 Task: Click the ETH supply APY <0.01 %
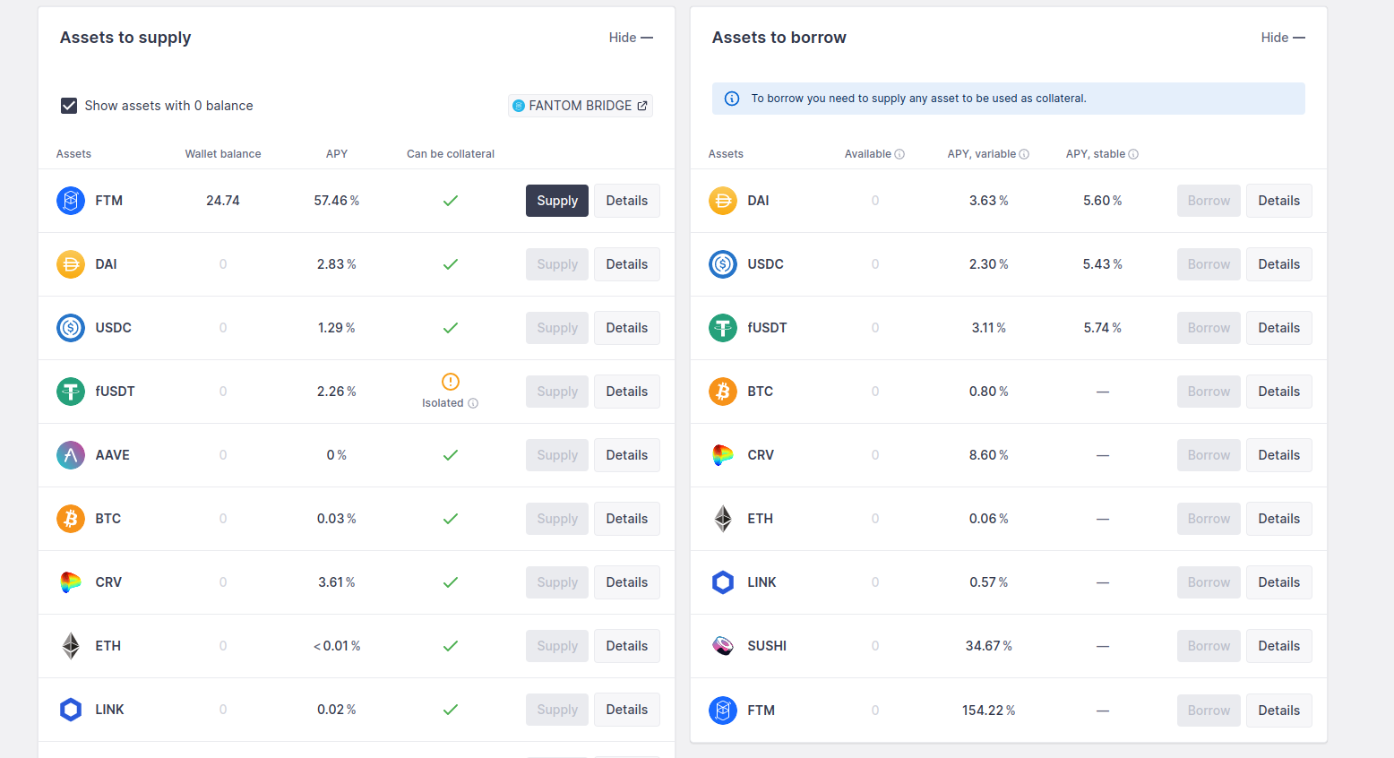337,646
